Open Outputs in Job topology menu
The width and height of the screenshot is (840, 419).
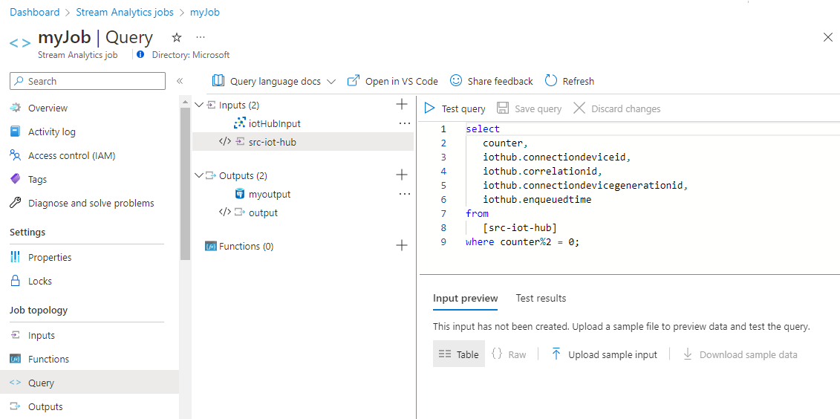pos(45,406)
